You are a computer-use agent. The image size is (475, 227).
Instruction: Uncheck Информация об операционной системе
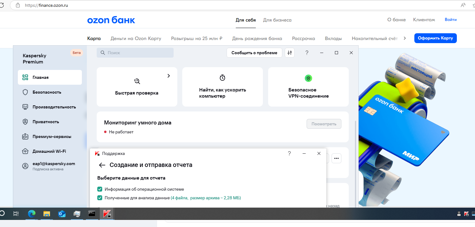(x=100, y=189)
